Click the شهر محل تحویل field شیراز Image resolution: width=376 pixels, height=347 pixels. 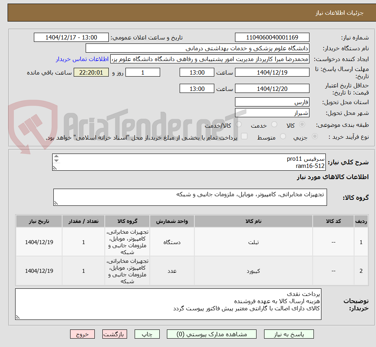tap(272, 113)
